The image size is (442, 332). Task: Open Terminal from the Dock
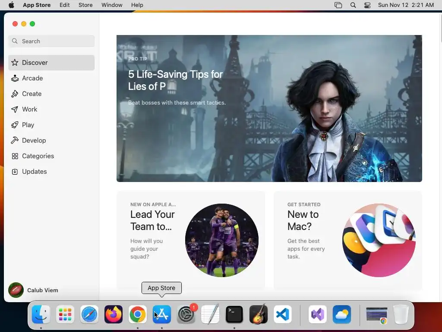(x=234, y=314)
